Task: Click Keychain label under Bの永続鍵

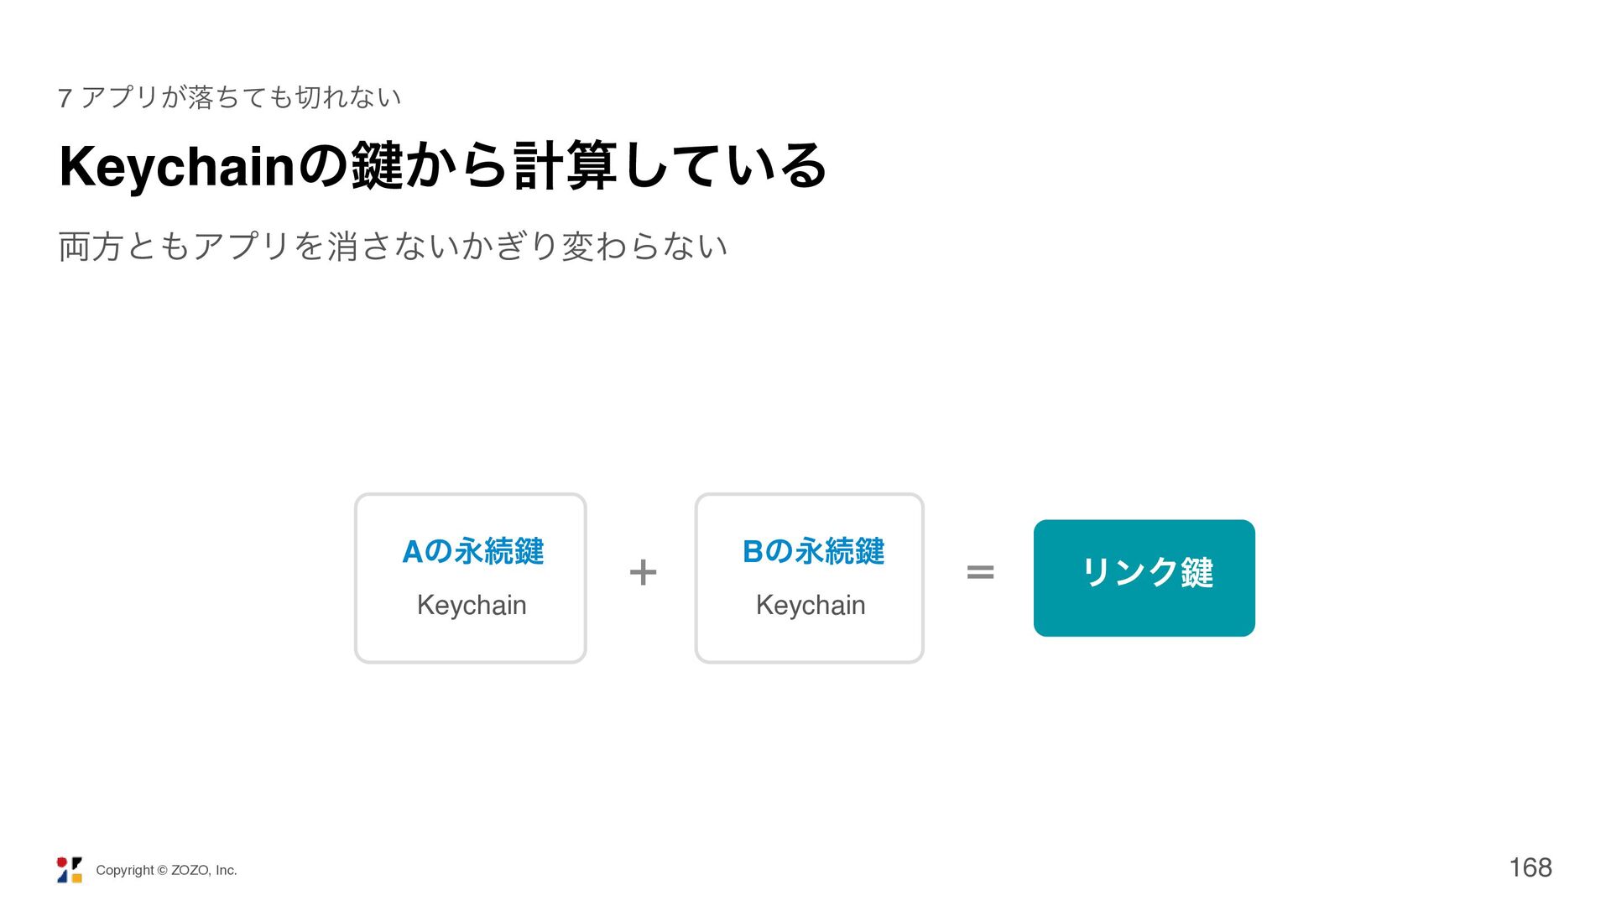Action: 811,605
